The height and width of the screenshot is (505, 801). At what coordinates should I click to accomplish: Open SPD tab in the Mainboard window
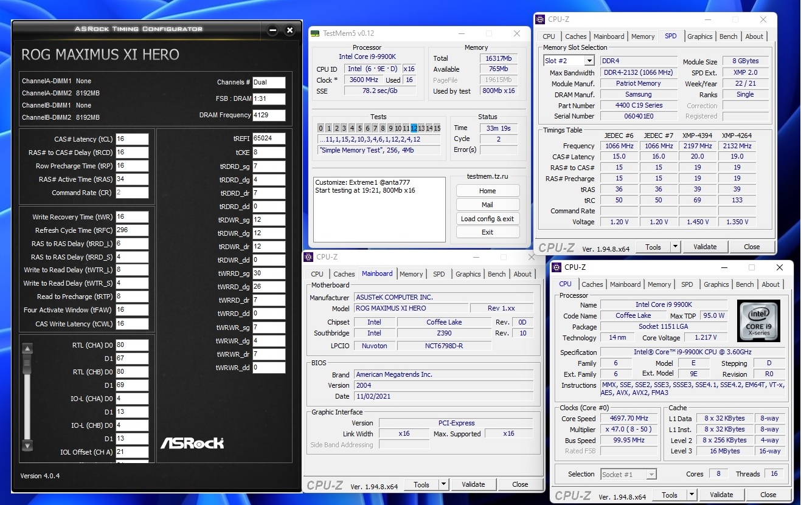439,274
